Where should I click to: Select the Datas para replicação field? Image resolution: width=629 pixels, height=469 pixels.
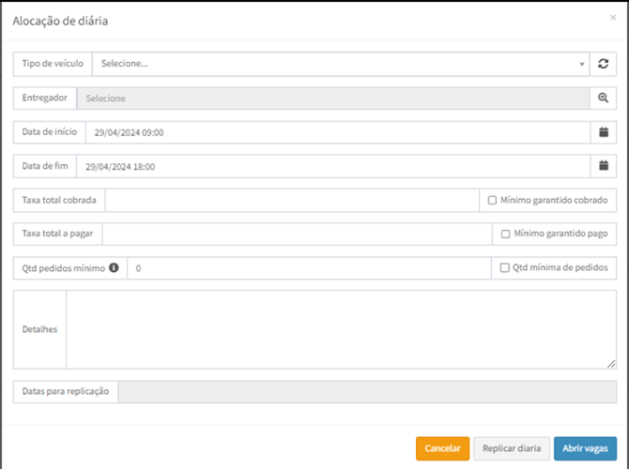(x=367, y=392)
